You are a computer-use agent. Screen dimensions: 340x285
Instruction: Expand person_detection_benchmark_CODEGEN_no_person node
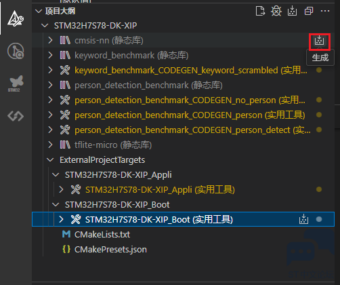(x=50, y=100)
